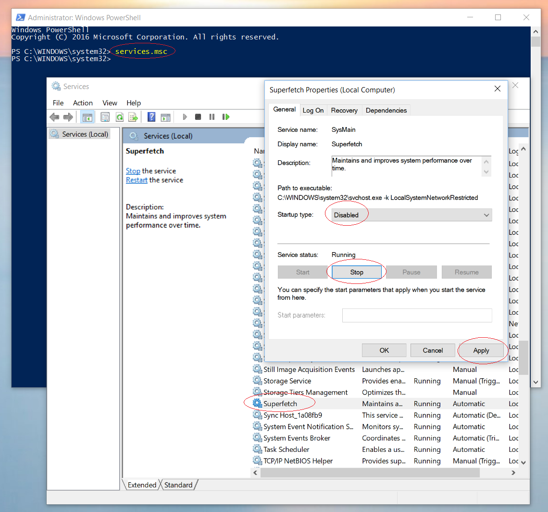This screenshot has width=548, height=512.
Task: Open the Startup type dropdown
Action: tap(412, 215)
